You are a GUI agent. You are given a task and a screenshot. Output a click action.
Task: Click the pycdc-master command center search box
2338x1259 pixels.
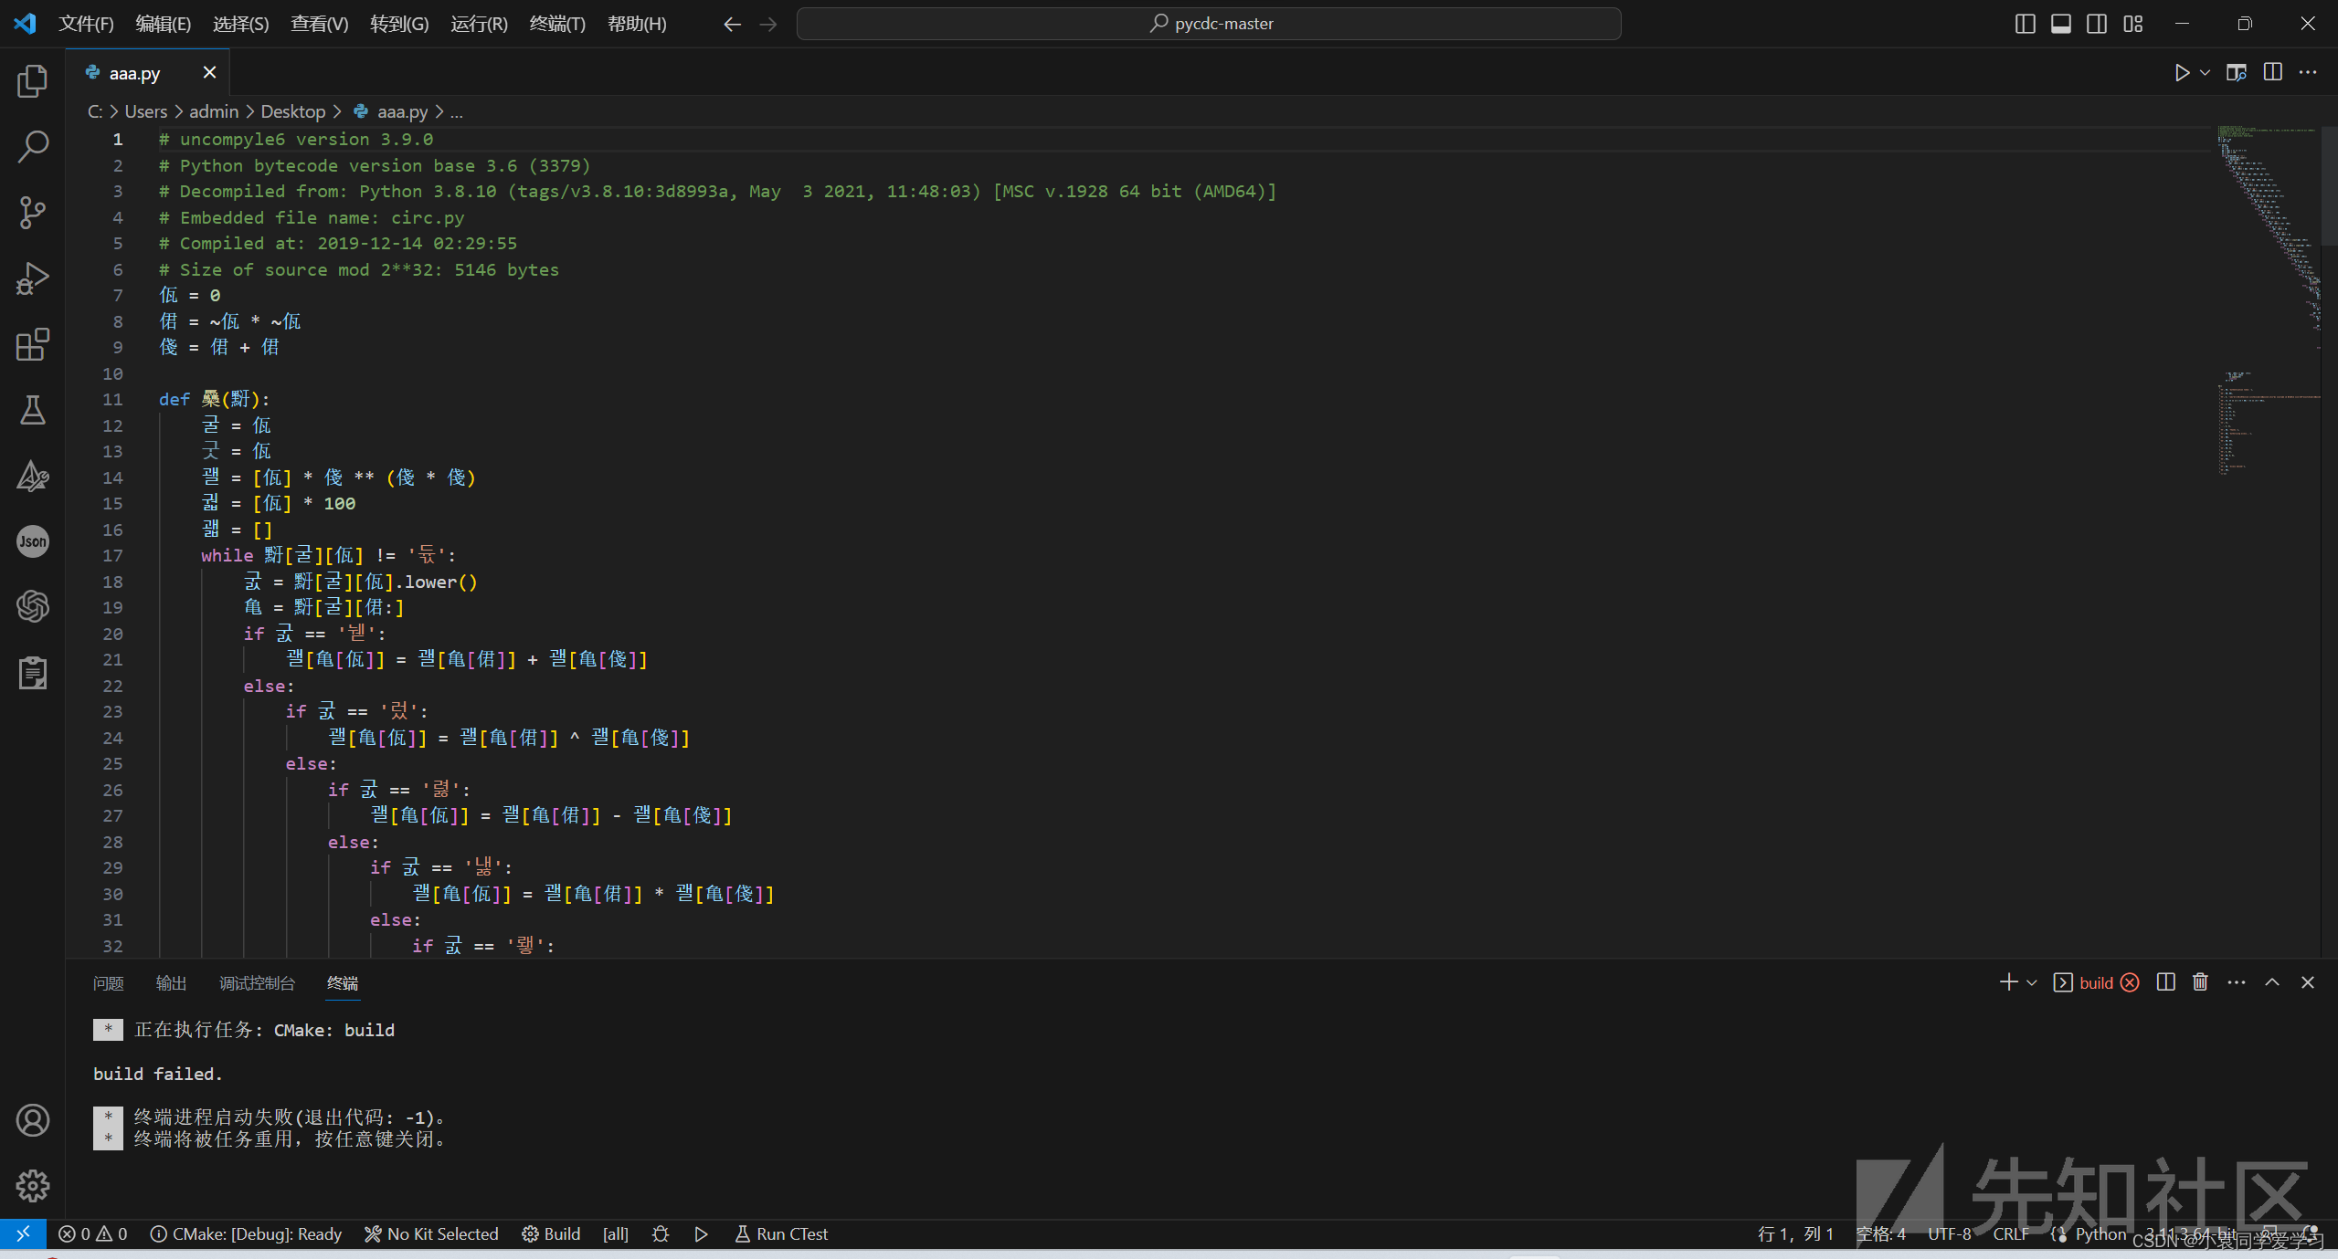(1209, 24)
